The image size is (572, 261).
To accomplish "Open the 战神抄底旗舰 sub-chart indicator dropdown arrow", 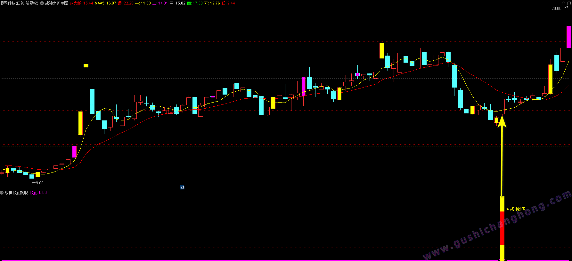I will click(2, 193).
